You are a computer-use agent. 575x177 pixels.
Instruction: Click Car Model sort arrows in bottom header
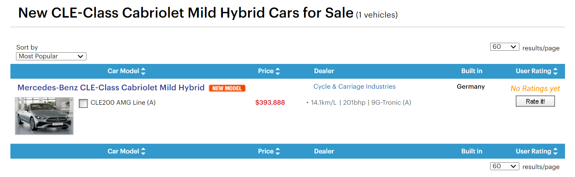pos(143,151)
